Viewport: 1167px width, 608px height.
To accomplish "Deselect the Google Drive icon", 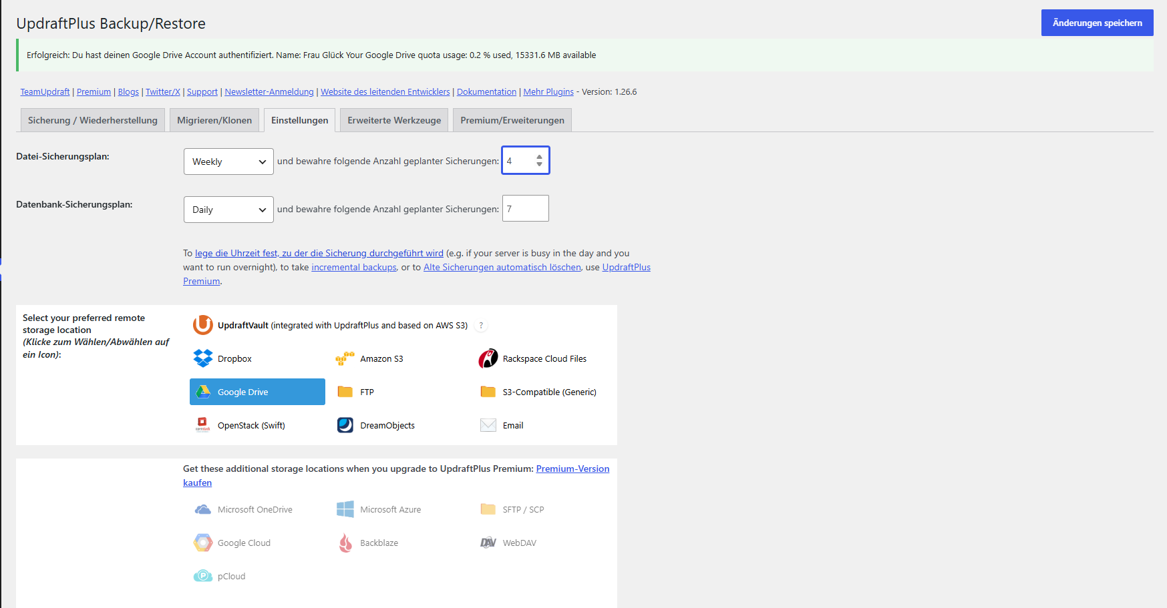I will tap(203, 392).
